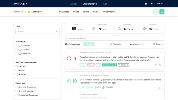Switch to the Listen section
This screenshot has width=178, height=100.
click(73, 4)
